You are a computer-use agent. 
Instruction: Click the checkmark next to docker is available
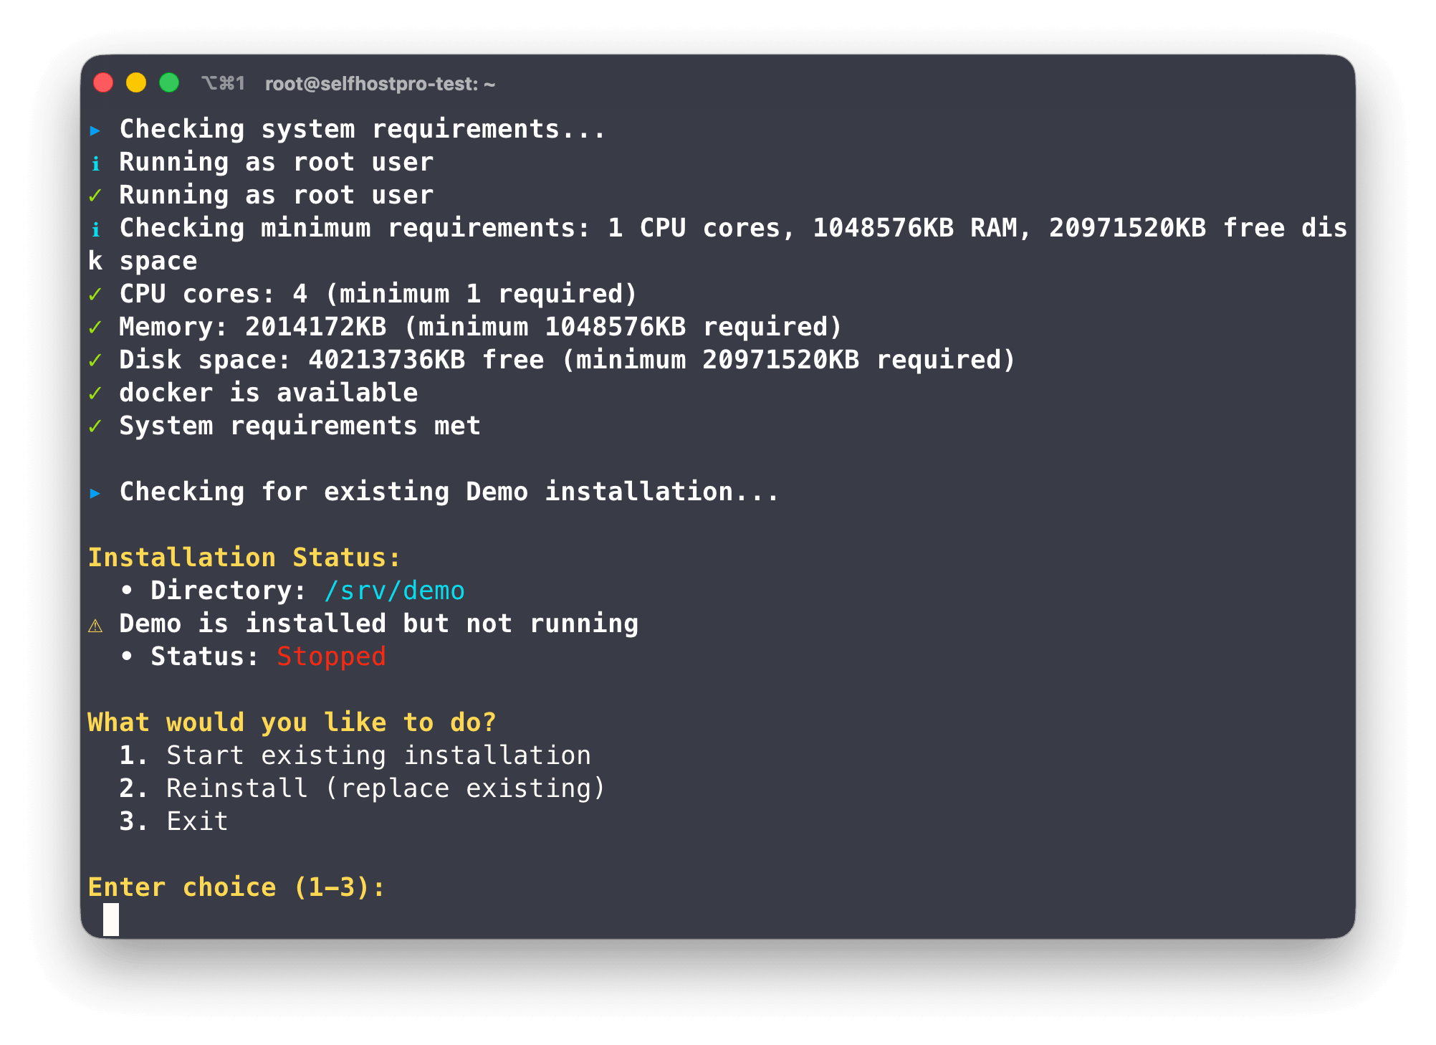point(97,393)
